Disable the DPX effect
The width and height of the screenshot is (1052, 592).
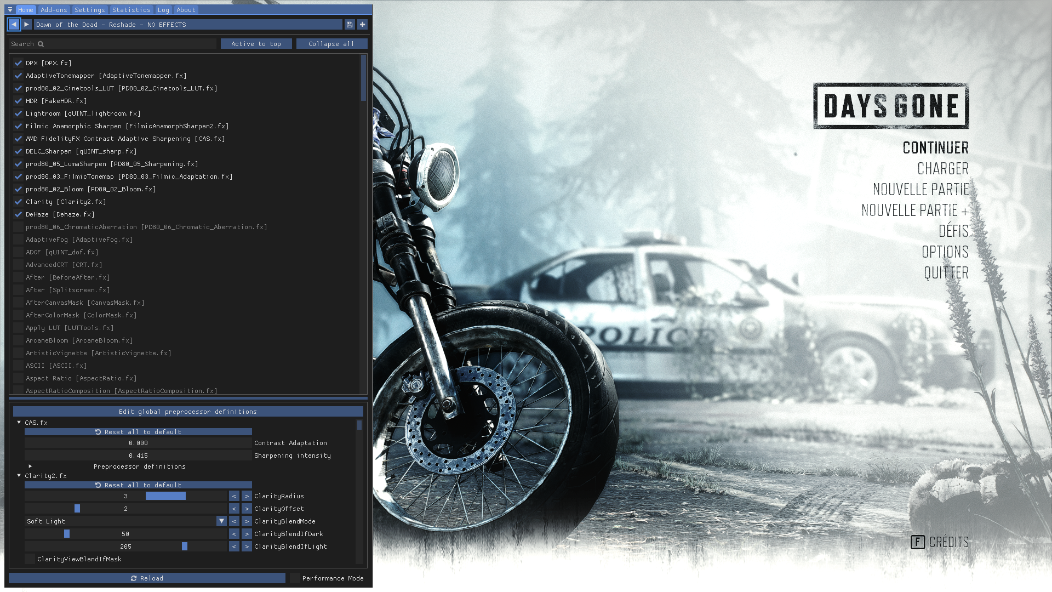pos(18,63)
